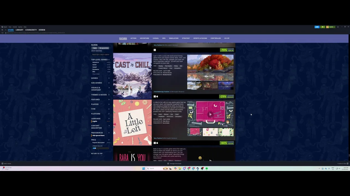Click the Windows icon on A Little to the Left row
The image size is (350, 196).
155,143
